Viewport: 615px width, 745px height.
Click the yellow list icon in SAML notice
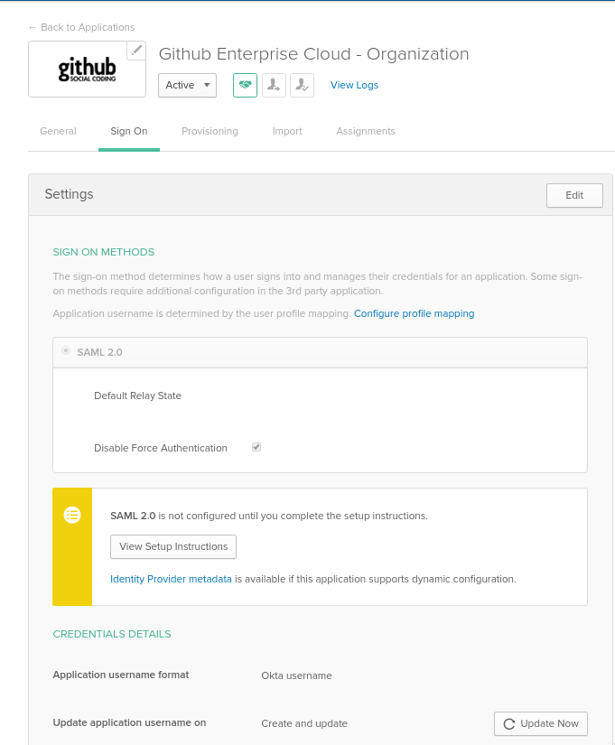[x=72, y=515]
